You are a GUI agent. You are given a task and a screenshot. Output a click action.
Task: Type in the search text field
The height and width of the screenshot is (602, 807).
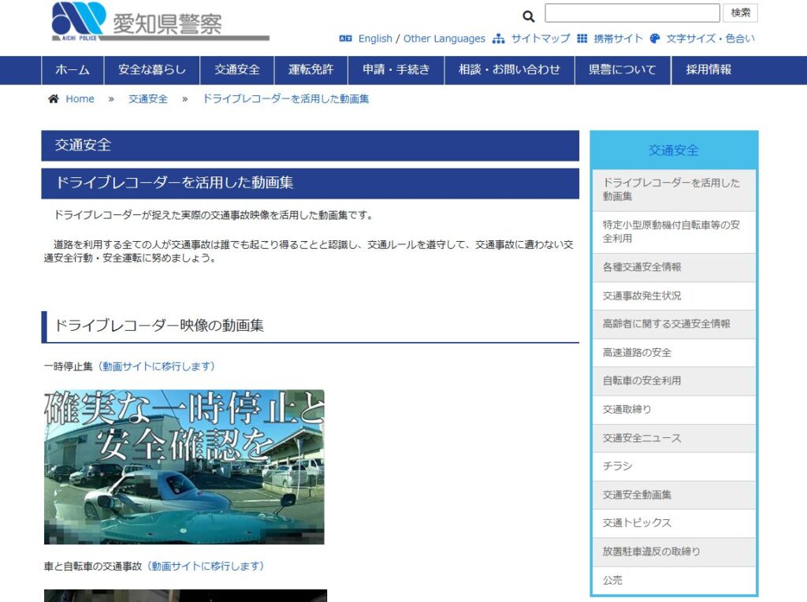tap(632, 13)
